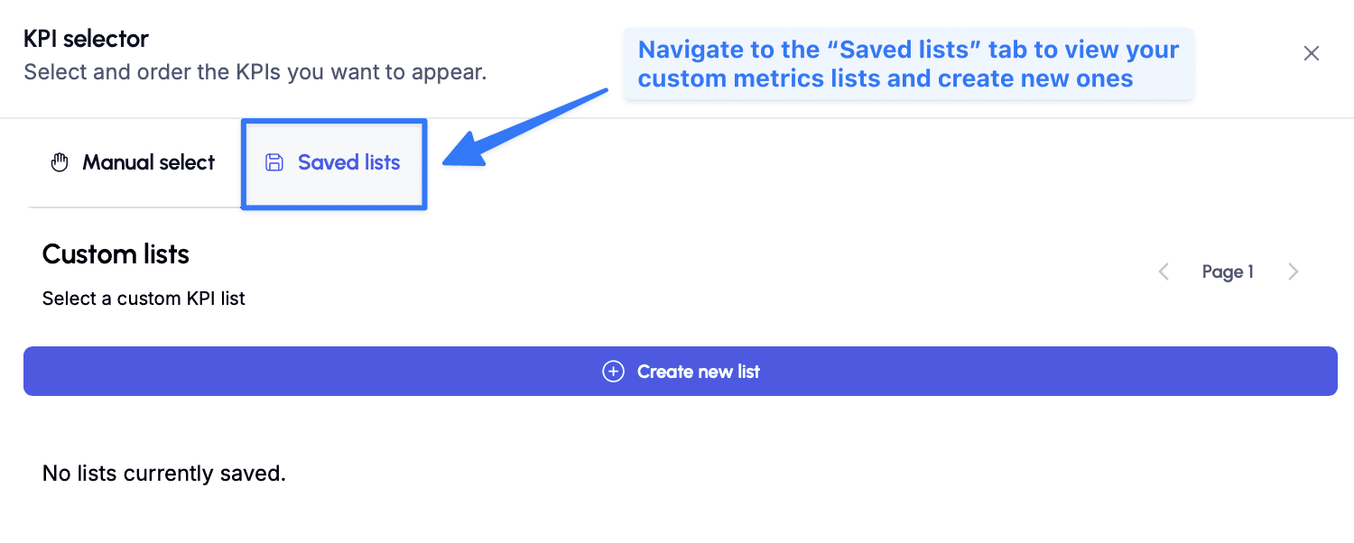Image resolution: width=1354 pixels, height=543 pixels.
Task: Click the 'Select and order the KPIs' subtitle
Action: coord(255,71)
